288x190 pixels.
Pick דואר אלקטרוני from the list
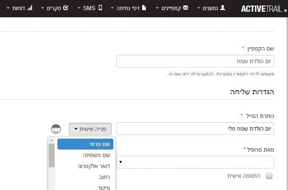click(x=85, y=166)
